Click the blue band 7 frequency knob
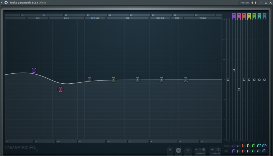Image resolution: width=273 pixels, height=156 pixels. pos(264,146)
